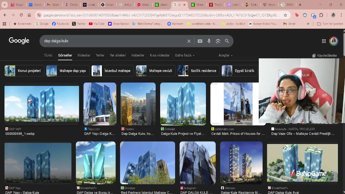Switch to the Yerler tab
The image size is (345, 194).
(x=100, y=55)
